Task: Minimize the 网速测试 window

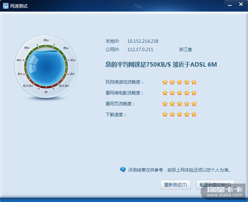Action: tap(230, 5)
